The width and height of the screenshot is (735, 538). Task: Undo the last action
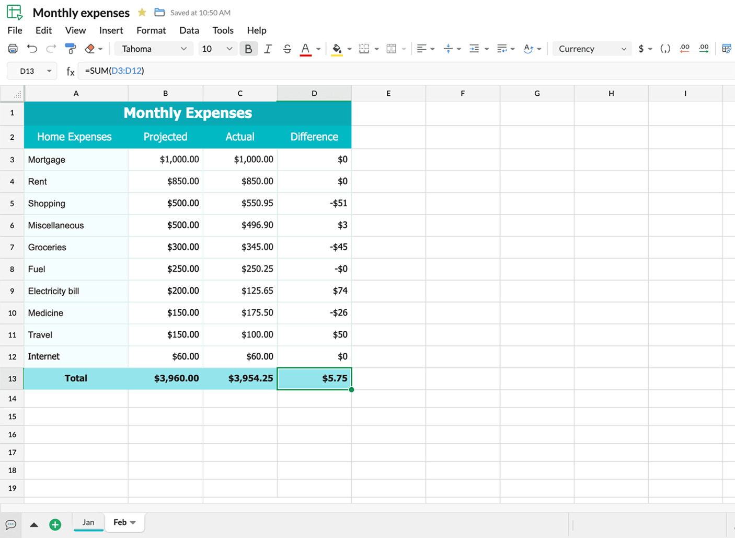pyautogui.click(x=32, y=48)
